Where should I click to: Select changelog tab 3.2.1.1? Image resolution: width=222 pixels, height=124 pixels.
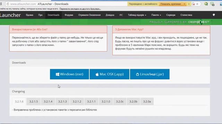click(x=91, y=101)
